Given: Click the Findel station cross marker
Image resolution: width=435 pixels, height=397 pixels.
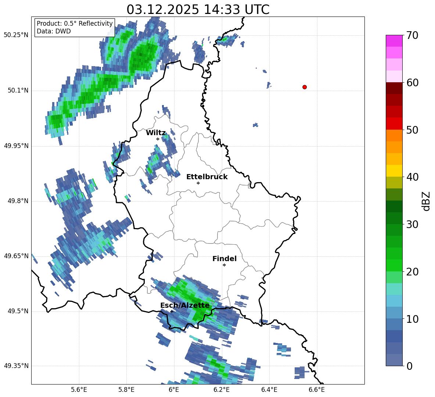Looking at the screenshot, I should [224, 265].
